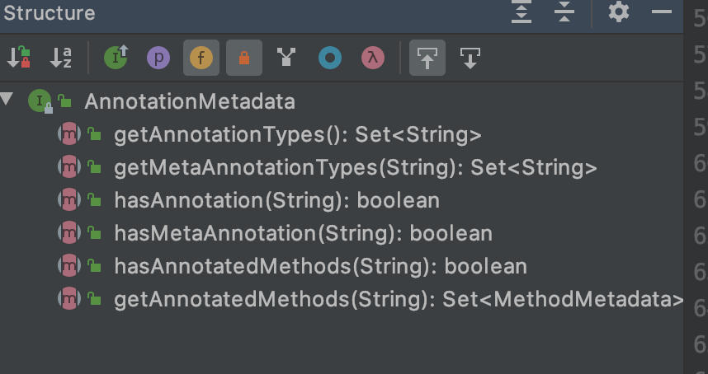Click Show Anonymous Classes icon
Screen dimensions: 708x374
[x=330, y=58]
